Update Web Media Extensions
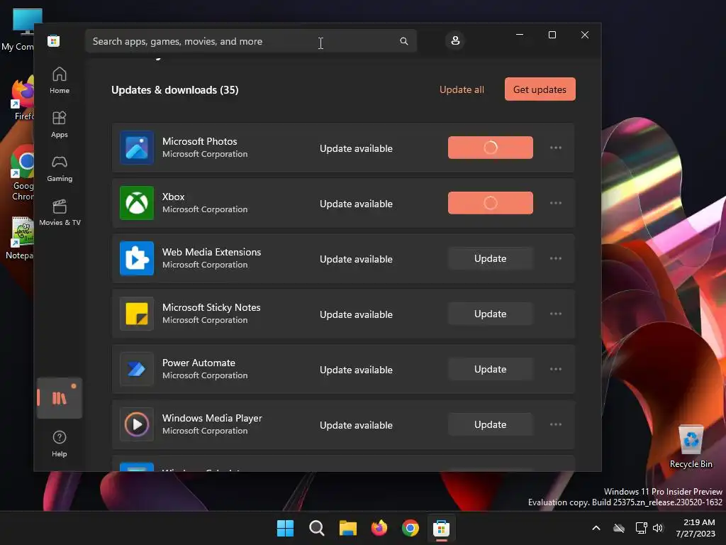 coord(491,258)
